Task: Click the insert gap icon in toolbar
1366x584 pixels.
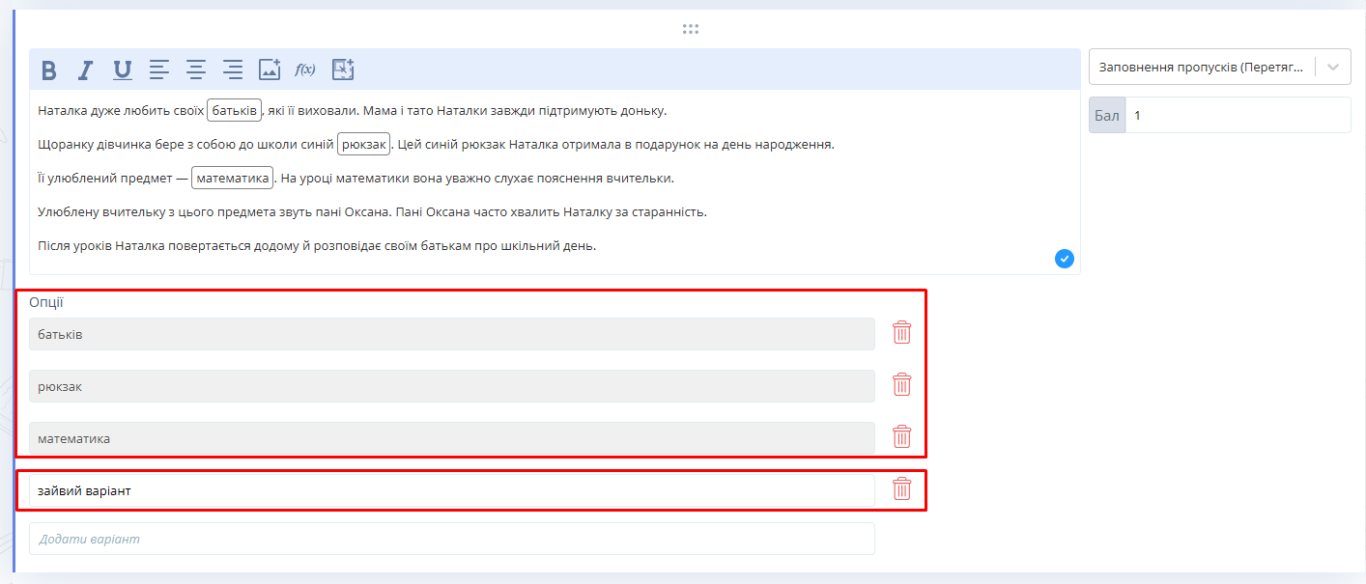Action: pyautogui.click(x=343, y=70)
